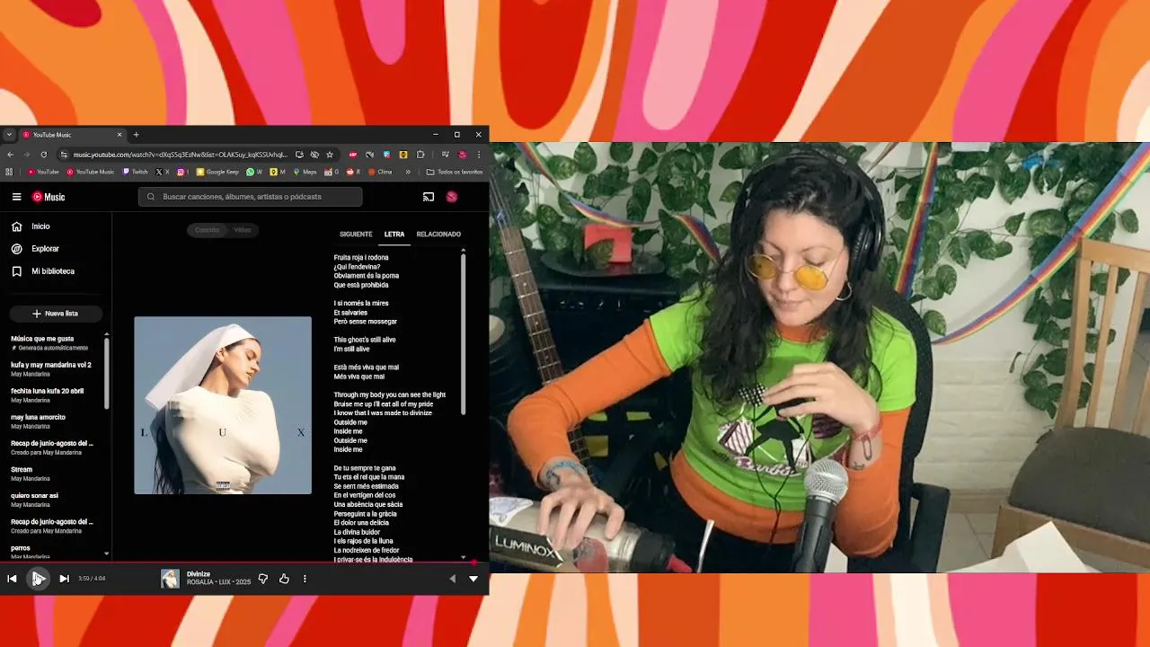Skip to the previous track

(12, 579)
